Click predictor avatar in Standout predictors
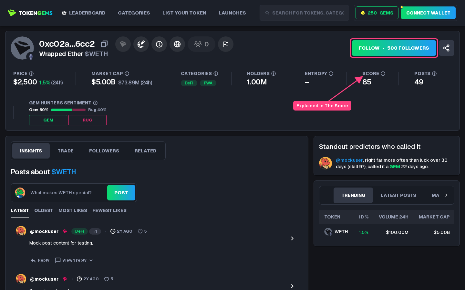The image size is (465, 290). click(x=325, y=163)
